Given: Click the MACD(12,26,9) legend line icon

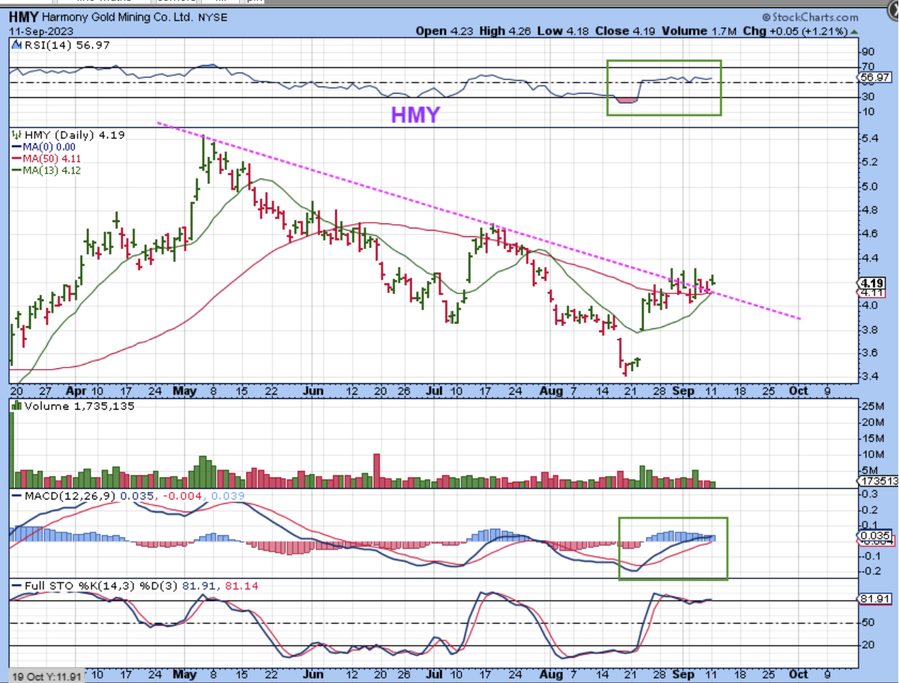Looking at the screenshot, I should point(17,495).
